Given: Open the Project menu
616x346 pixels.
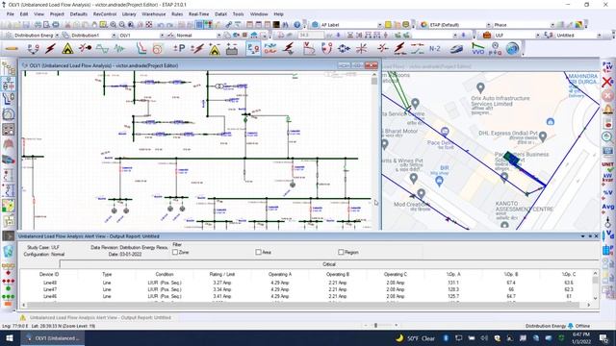Looking at the screenshot, I should pos(57,14).
